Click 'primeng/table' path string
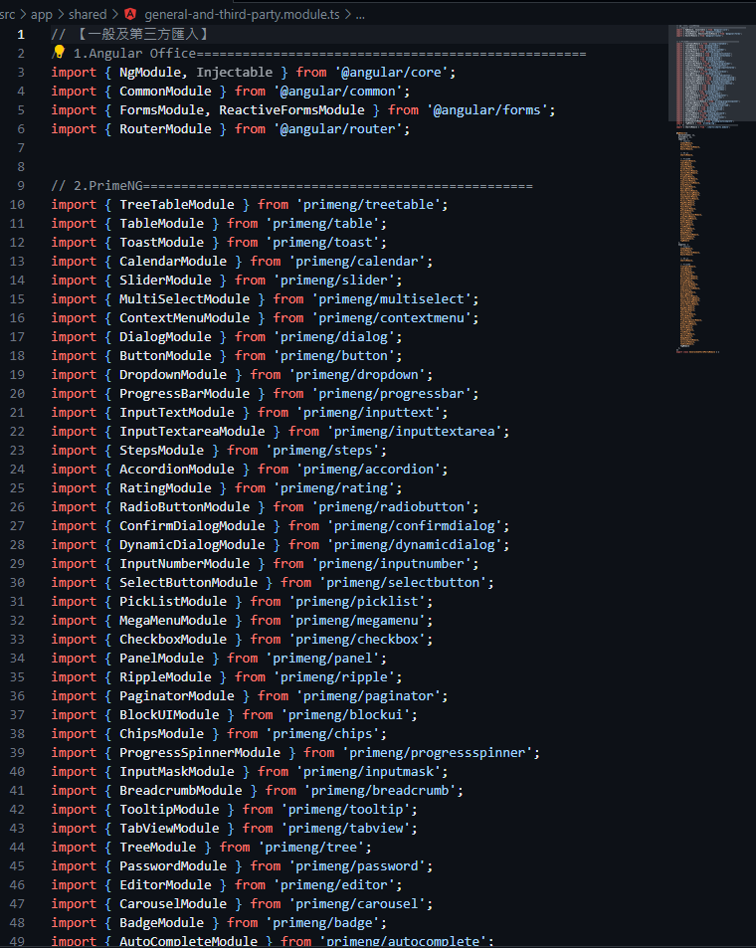 pos(322,224)
